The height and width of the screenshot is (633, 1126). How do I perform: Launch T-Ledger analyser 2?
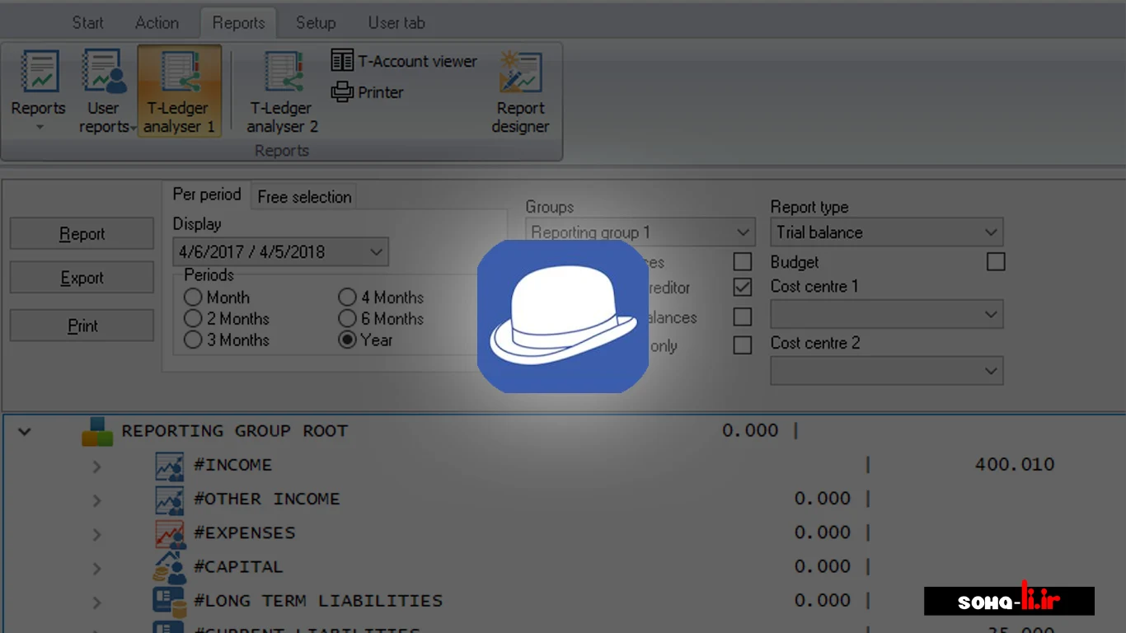point(282,73)
